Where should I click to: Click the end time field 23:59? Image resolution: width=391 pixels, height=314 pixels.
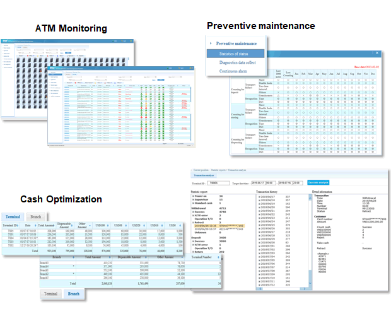[x=298, y=183]
